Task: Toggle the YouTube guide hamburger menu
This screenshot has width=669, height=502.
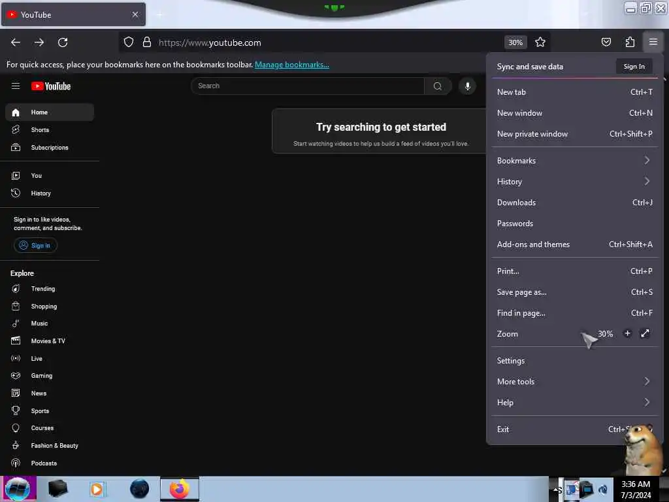Action: click(x=16, y=86)
